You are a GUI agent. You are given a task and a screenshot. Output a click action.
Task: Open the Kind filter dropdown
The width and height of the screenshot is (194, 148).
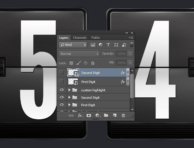(x=73, y=44)
